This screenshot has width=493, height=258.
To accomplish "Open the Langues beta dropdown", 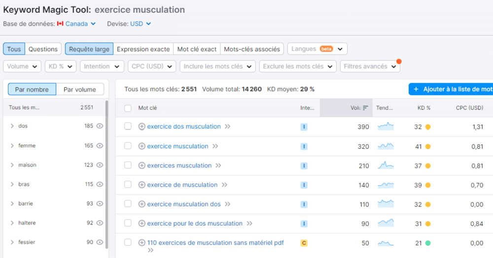I will click(x=317, y=49).
